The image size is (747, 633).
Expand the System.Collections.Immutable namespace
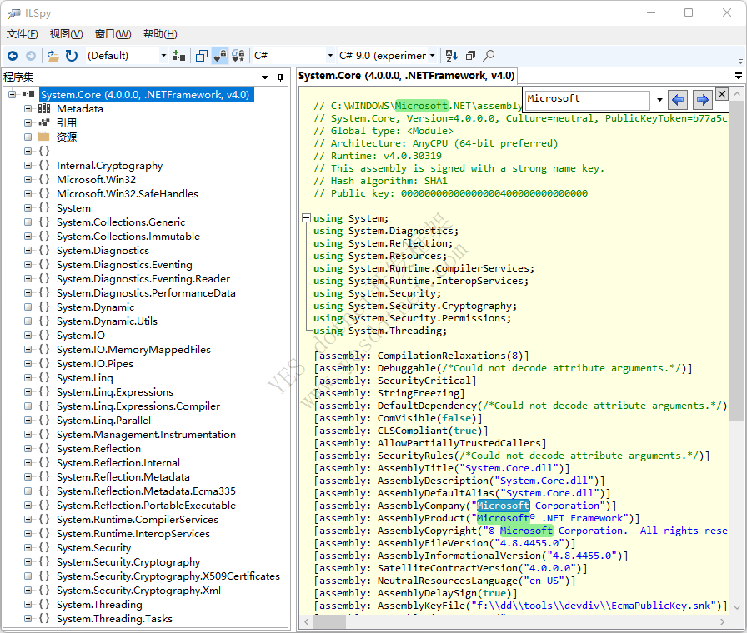point(28,237)
